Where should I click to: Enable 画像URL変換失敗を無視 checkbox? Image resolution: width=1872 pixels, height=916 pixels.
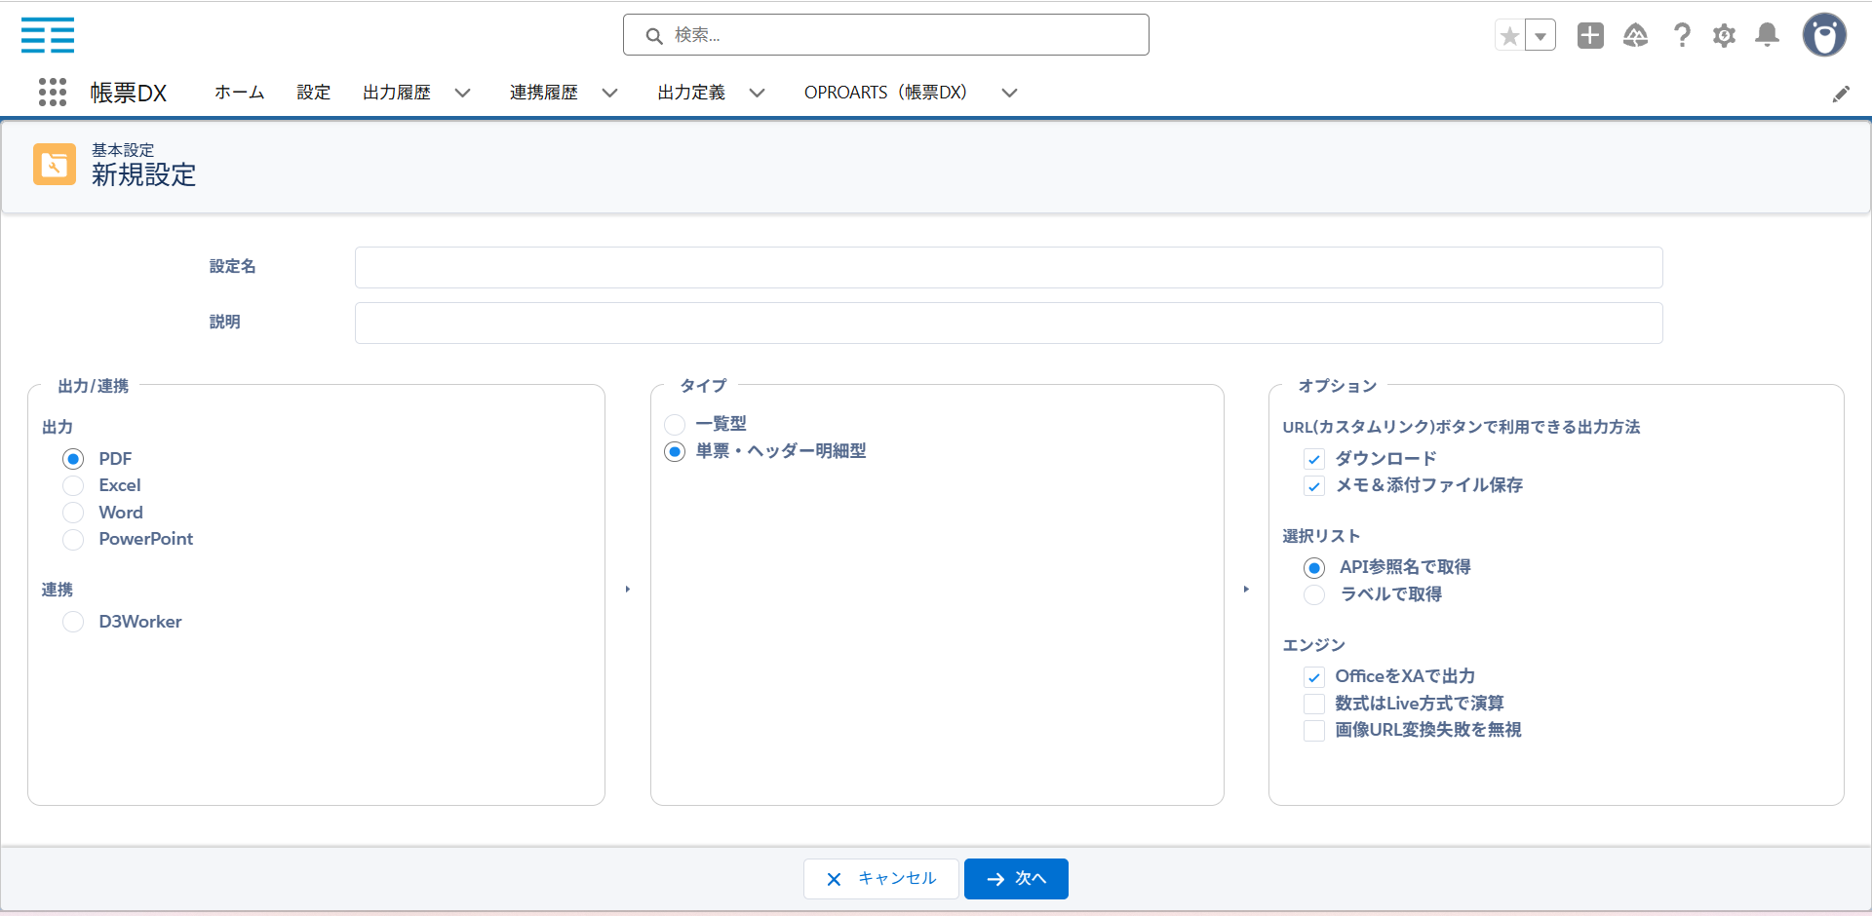coord(1314,731)
